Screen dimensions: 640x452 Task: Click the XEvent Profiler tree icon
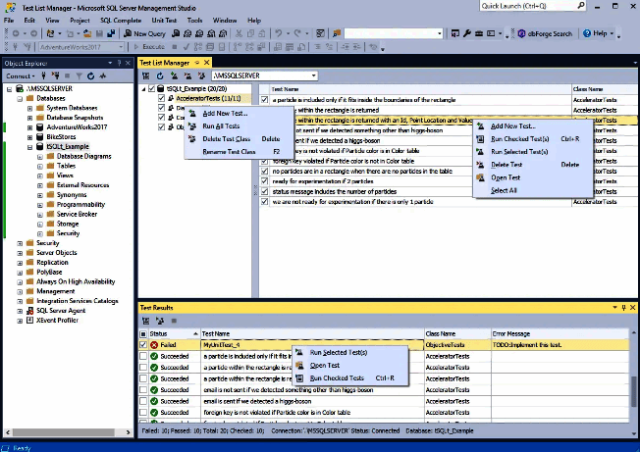tap(29, 320)
